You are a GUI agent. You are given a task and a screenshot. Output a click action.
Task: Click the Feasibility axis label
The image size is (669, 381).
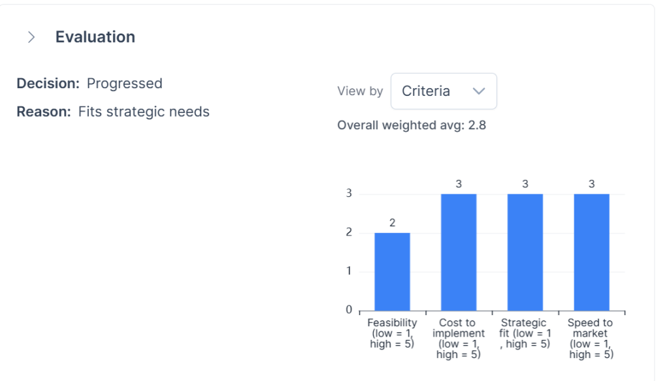(x=392, y=333)
